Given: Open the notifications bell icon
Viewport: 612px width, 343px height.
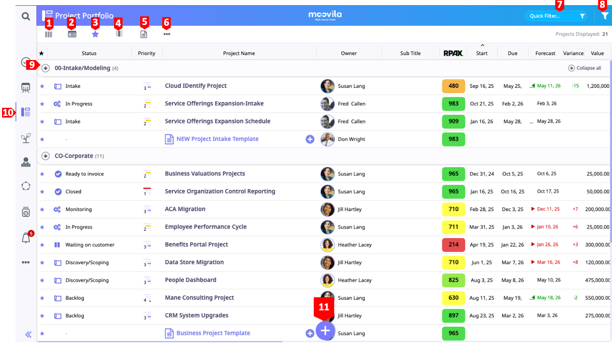Looking at the screenshot, I should 26,238.
